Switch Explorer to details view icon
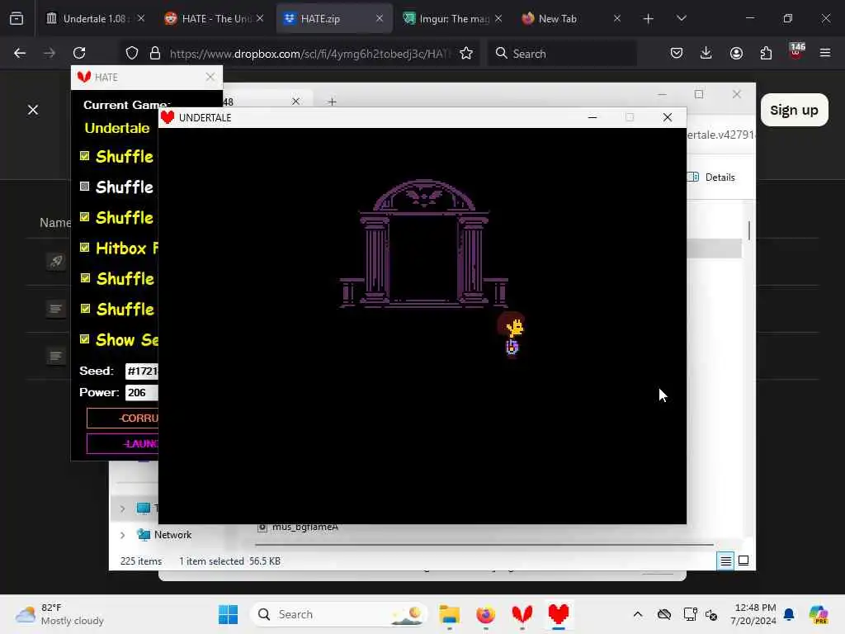This screenshot has height=634, width=845. tap(726, 561)
